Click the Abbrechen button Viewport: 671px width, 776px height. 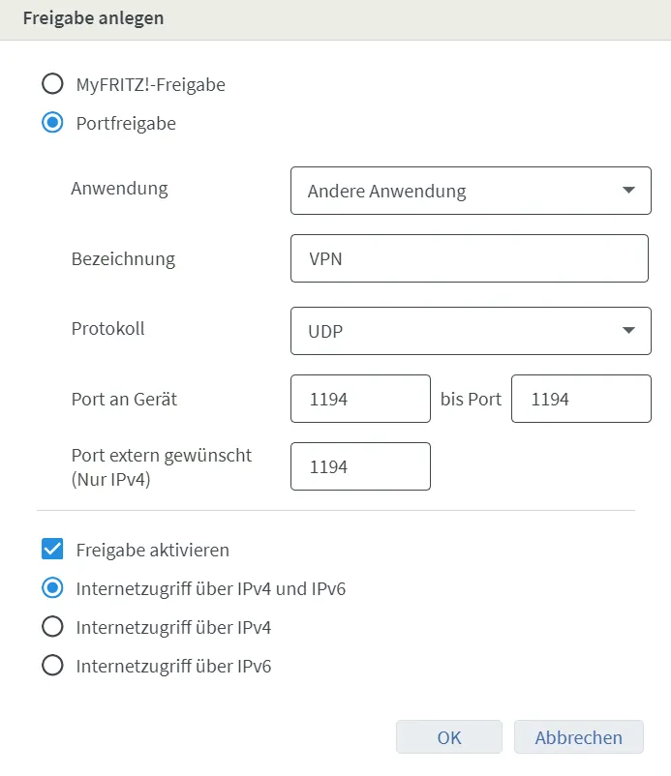click(x=578, y=737)
